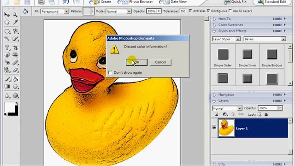Create a new layer in Layers panel

(x=216, y=114)
